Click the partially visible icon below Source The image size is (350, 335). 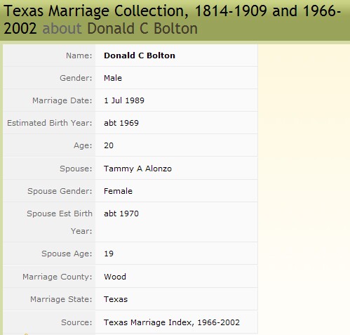click(x=26, y=334)
